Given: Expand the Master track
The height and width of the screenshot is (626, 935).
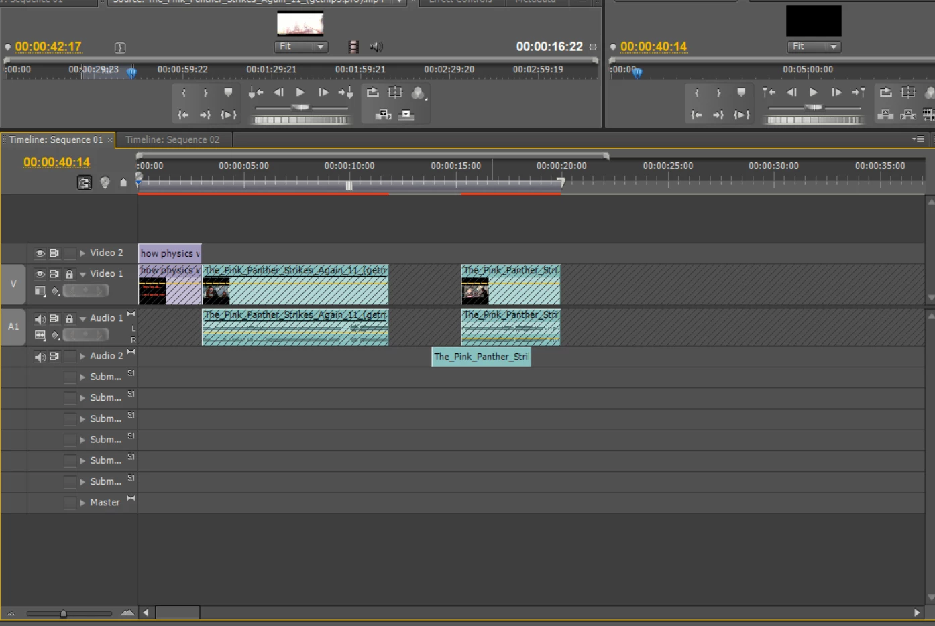Looking at the screenshot, I should (82, 503).
